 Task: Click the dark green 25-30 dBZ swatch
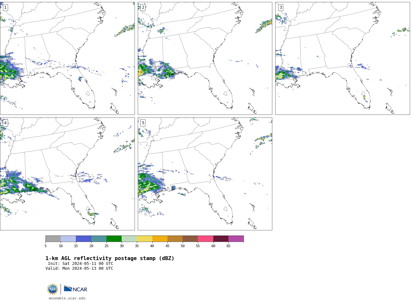coord(114,239)
